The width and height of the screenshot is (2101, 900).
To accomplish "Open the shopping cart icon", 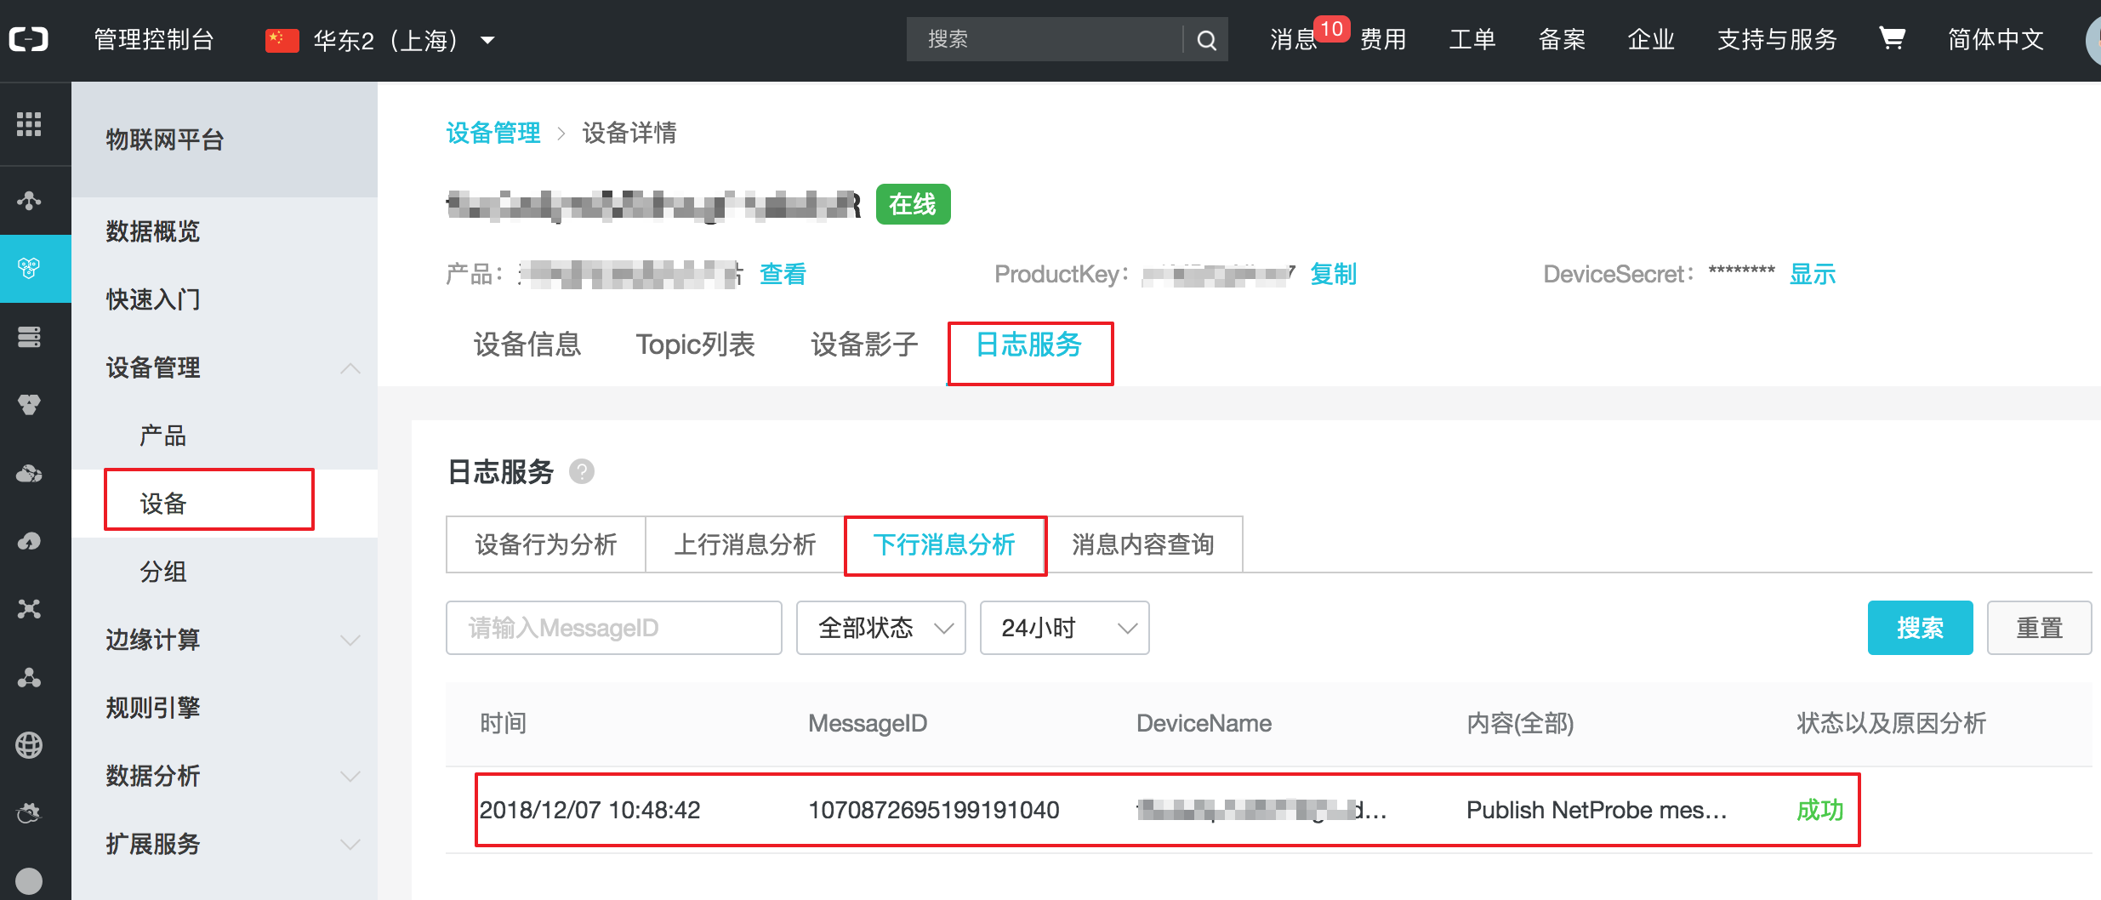I will [1892, 38].
